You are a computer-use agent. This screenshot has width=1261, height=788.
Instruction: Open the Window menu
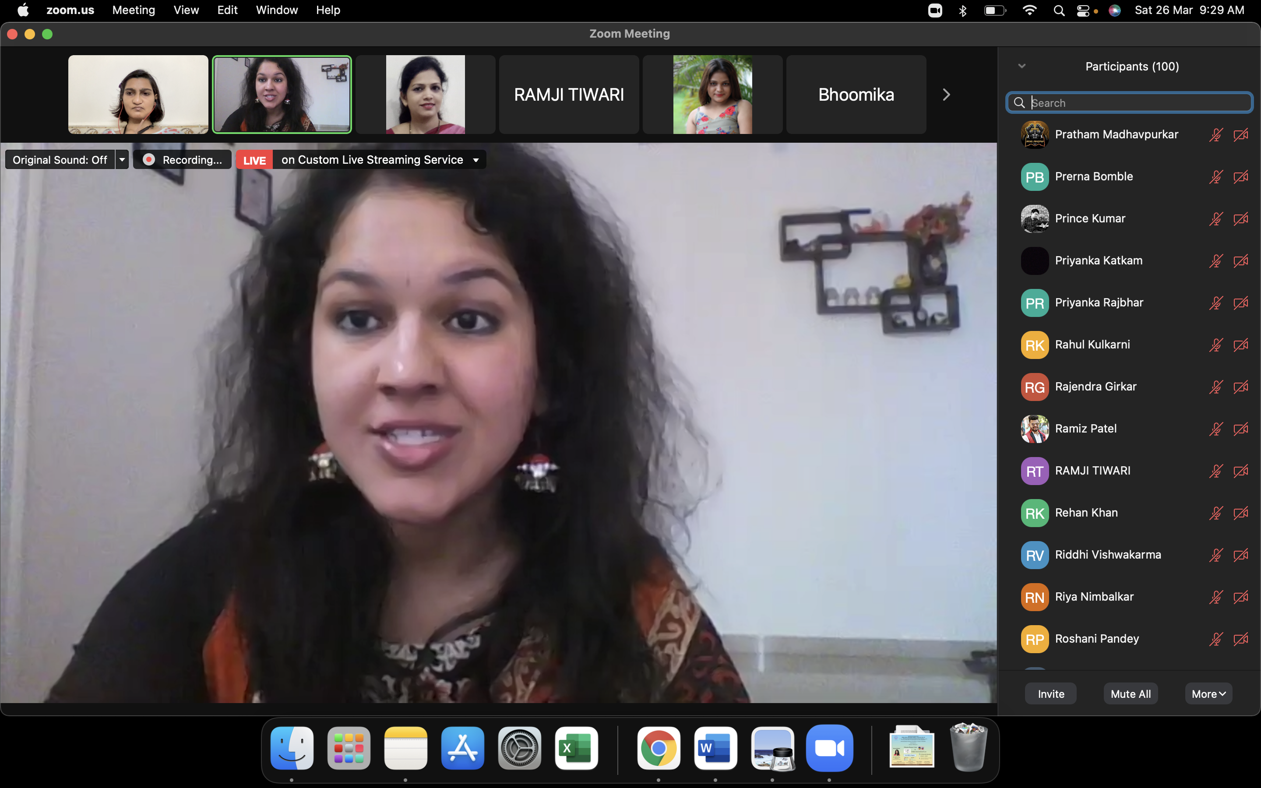coord(277,11)
